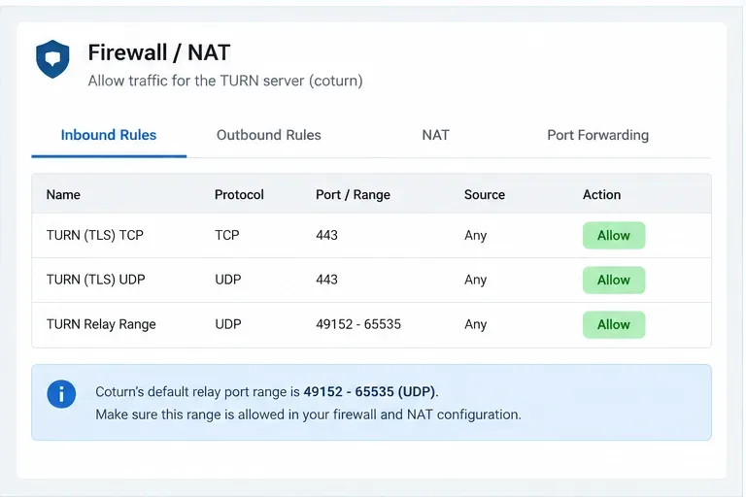This screenshot has height=497, width=746.
Task: Select the NAT tab
Action: click(435, 135)
